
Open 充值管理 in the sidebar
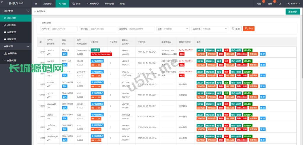pos(12,32)
